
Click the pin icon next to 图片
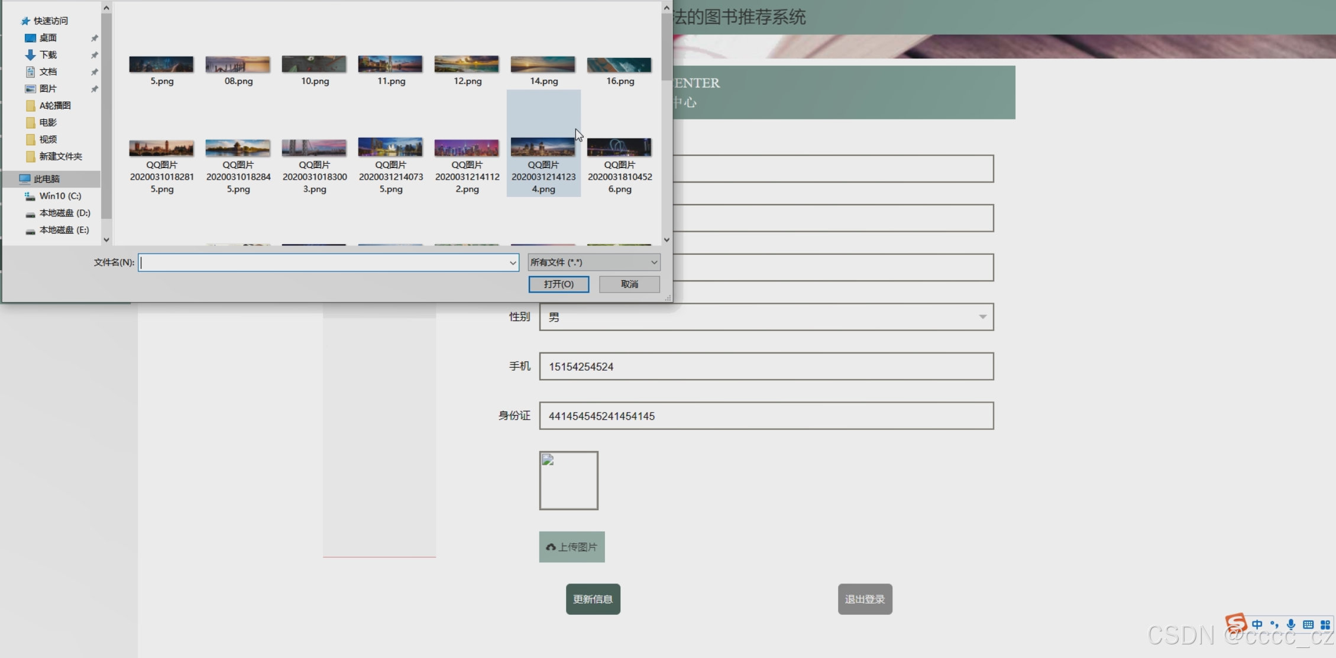coord(94,89)
